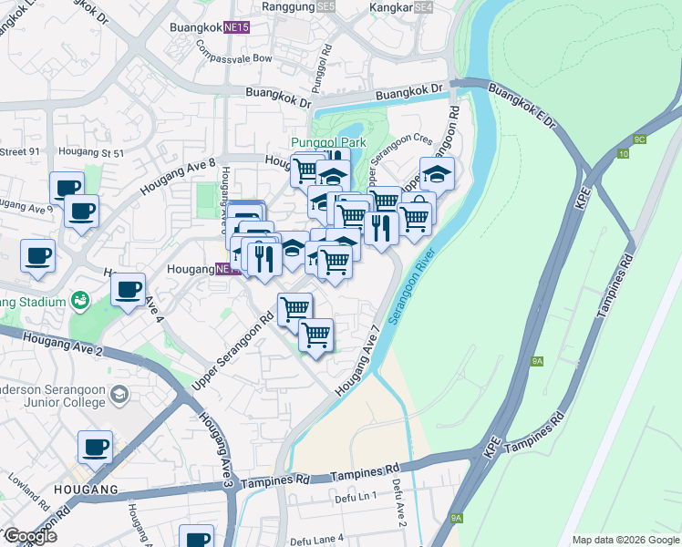Click the school marker right of Hougang restaurant marker
Viewport: 682px width, 547px height.
point(293,249)
